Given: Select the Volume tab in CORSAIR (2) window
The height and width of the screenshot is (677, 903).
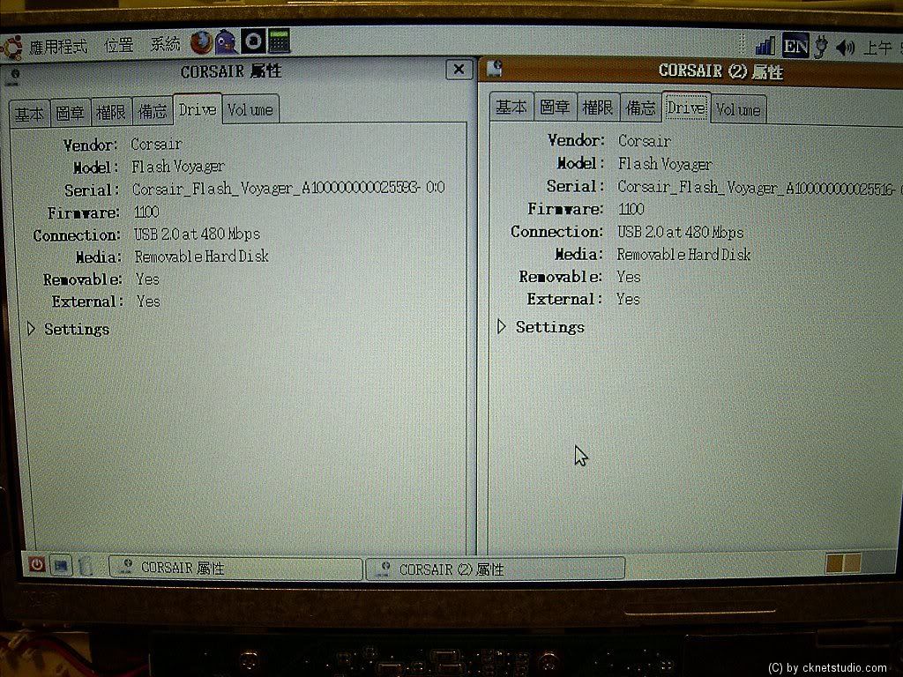Looking at the screenshot, I should [x=739, y=108].
